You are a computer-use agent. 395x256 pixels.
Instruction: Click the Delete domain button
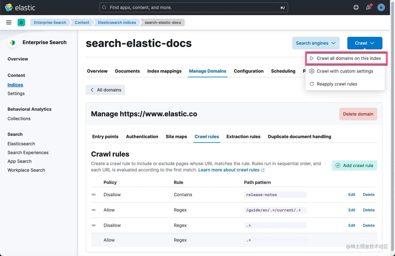click(358, 114)
